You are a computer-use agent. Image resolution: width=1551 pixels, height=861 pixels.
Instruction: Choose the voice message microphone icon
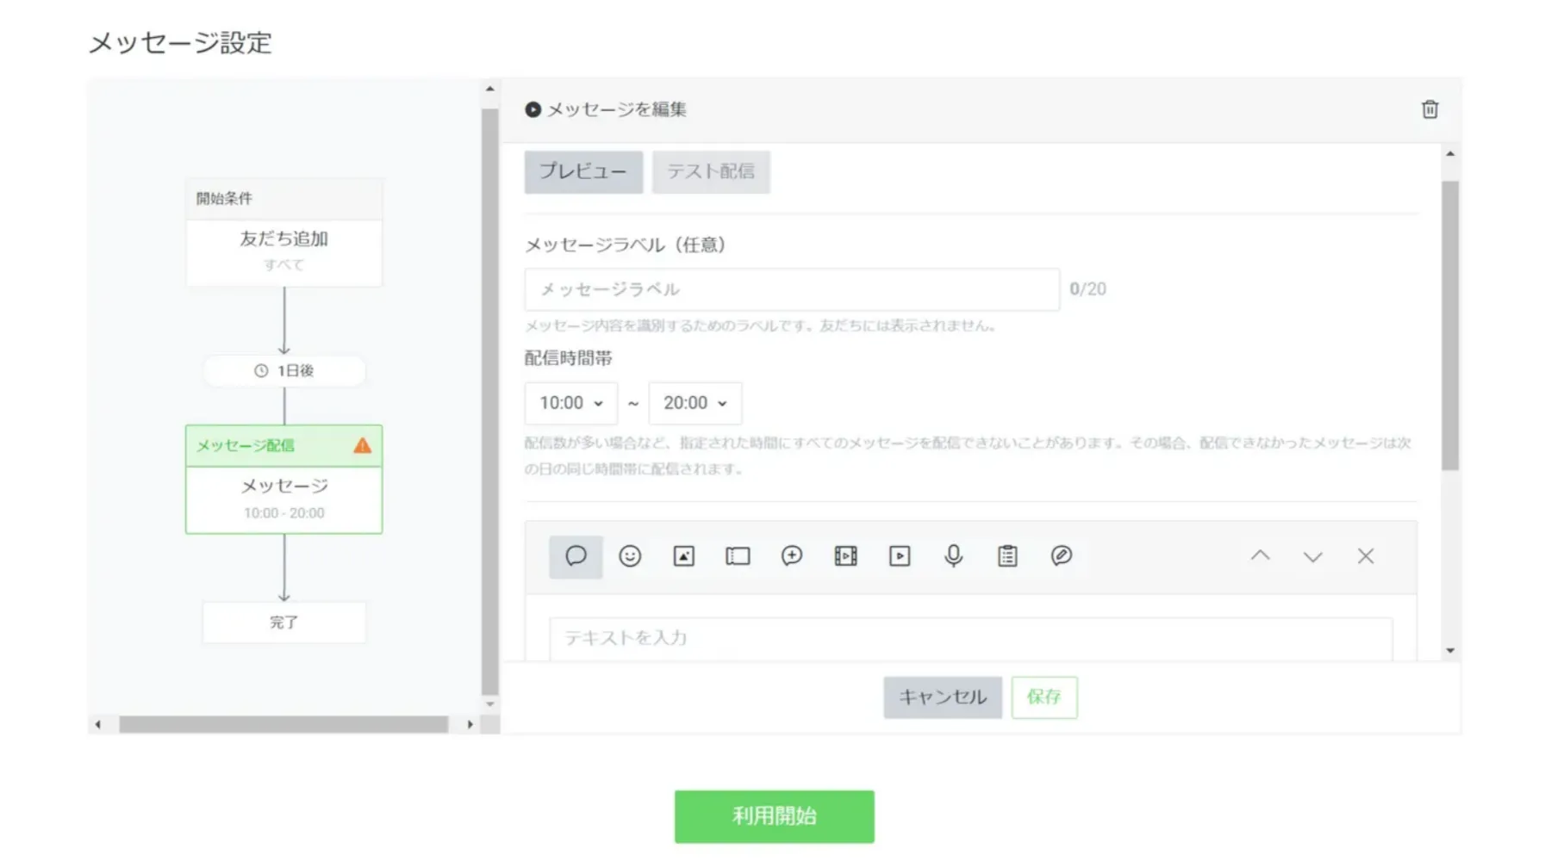[953, 556]
